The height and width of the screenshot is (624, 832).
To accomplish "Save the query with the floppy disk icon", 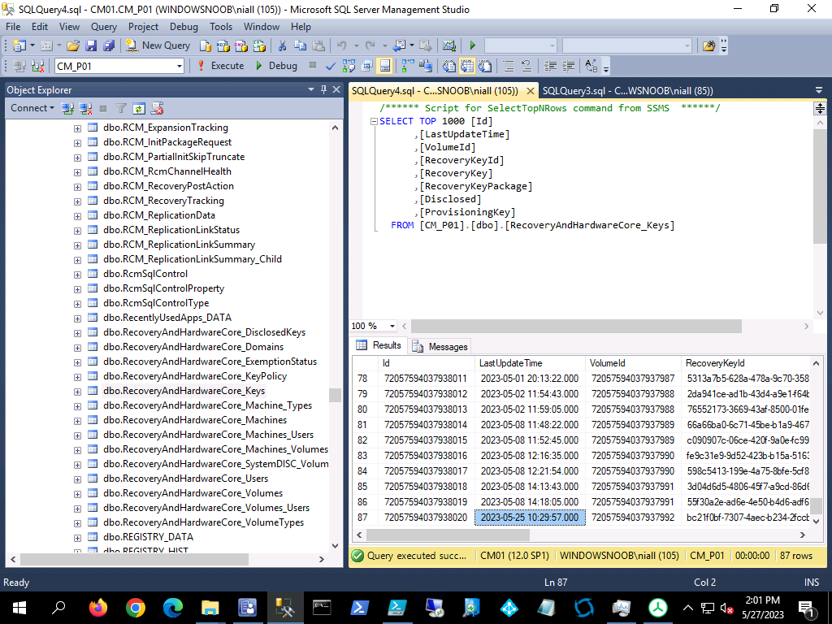I will coord(91,45).
